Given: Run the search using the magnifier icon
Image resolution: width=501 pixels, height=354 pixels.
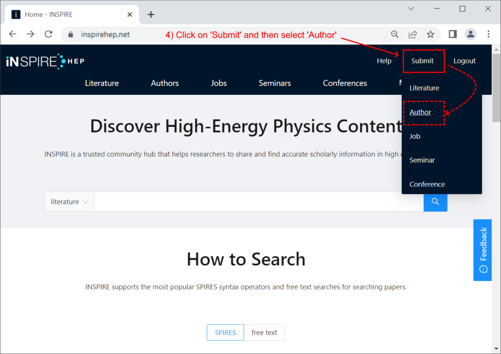Looking at the screenshot, I should point(435,201).
